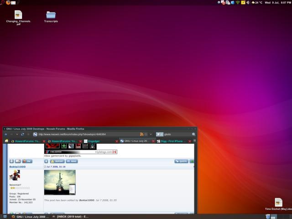Open the yellow sticky notes tray icon
Viewport: 292px width, 219px height.
point(243,2)
